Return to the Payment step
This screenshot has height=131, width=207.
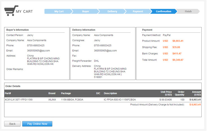(x=138, y=12)
